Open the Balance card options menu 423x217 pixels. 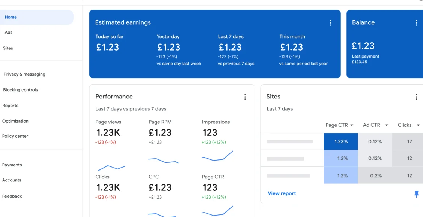click(x=416, y=23)
